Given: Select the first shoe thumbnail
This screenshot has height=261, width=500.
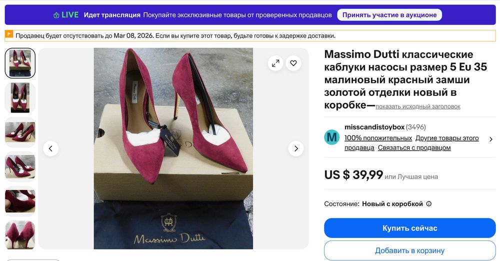Looking at the screenshot, I should click(20, 63).
